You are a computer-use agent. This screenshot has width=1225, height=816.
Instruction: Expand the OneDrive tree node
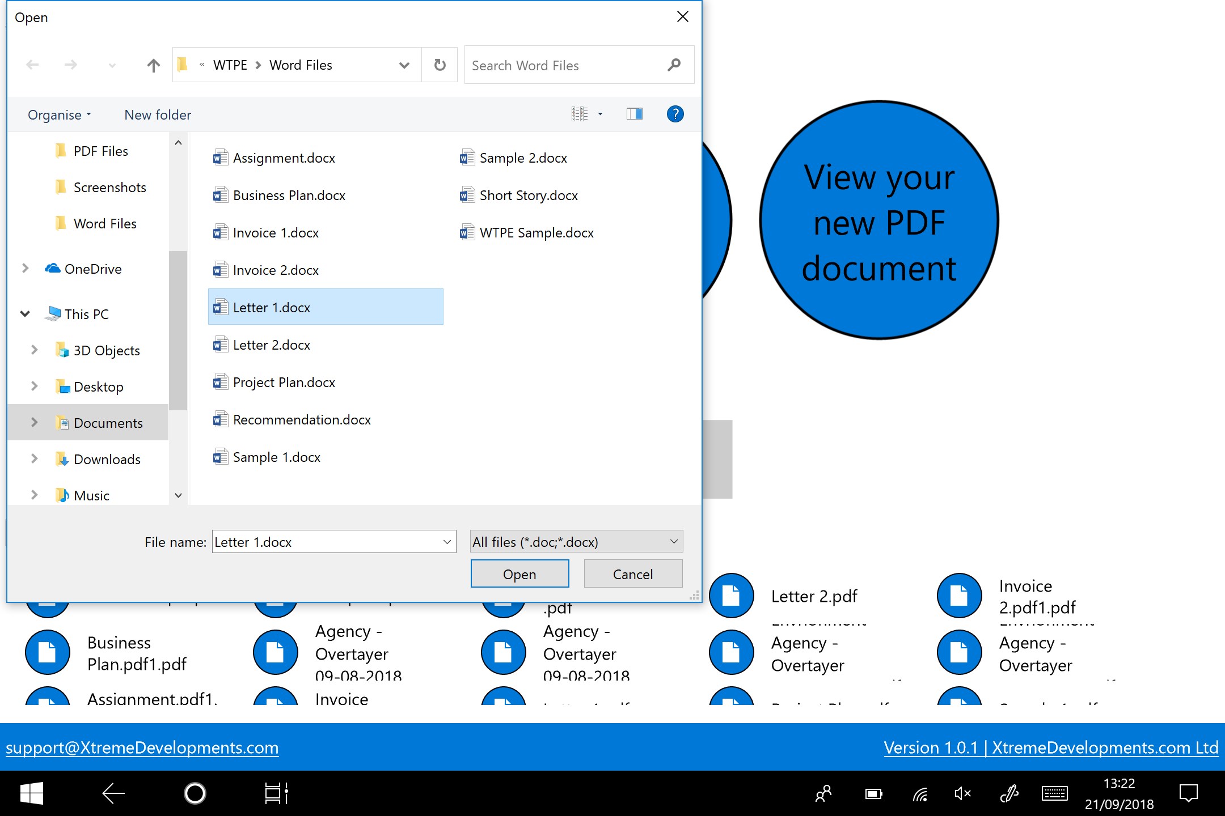click(25, 269)
